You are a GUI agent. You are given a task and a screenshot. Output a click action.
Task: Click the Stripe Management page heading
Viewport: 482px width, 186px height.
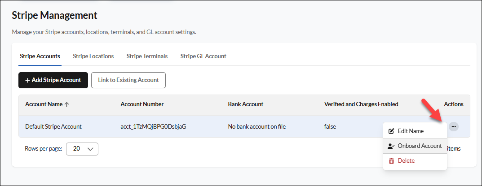[54, 15]
